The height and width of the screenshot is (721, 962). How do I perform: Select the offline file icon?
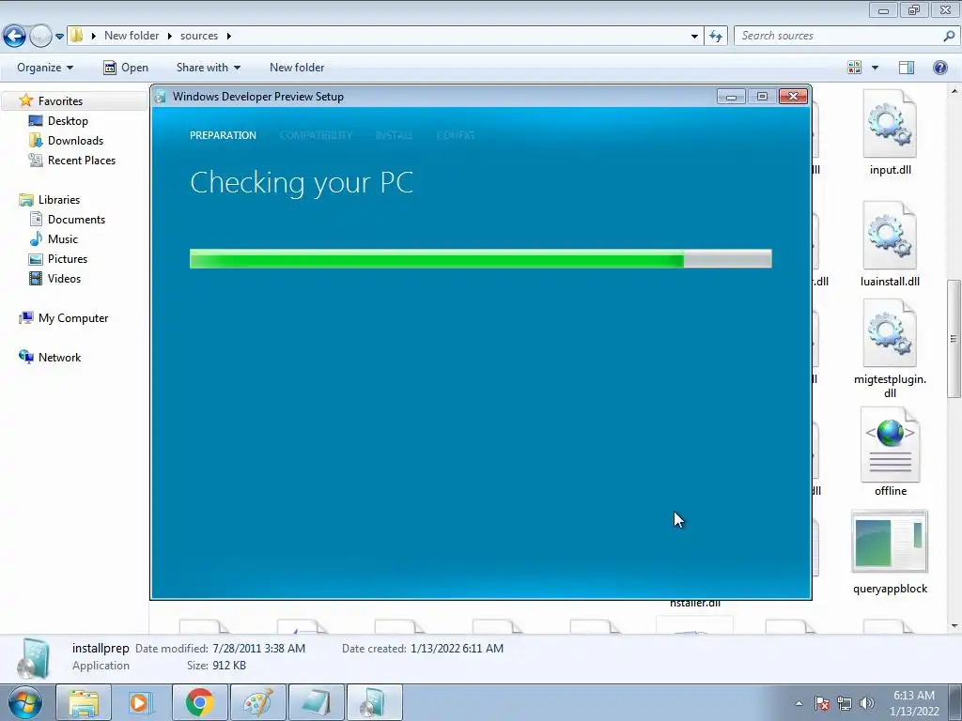tap(891, 444)
